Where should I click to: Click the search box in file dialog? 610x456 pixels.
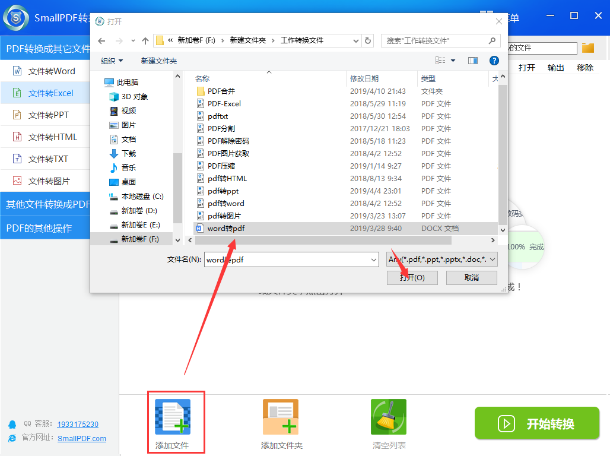(x=436, y=41)
